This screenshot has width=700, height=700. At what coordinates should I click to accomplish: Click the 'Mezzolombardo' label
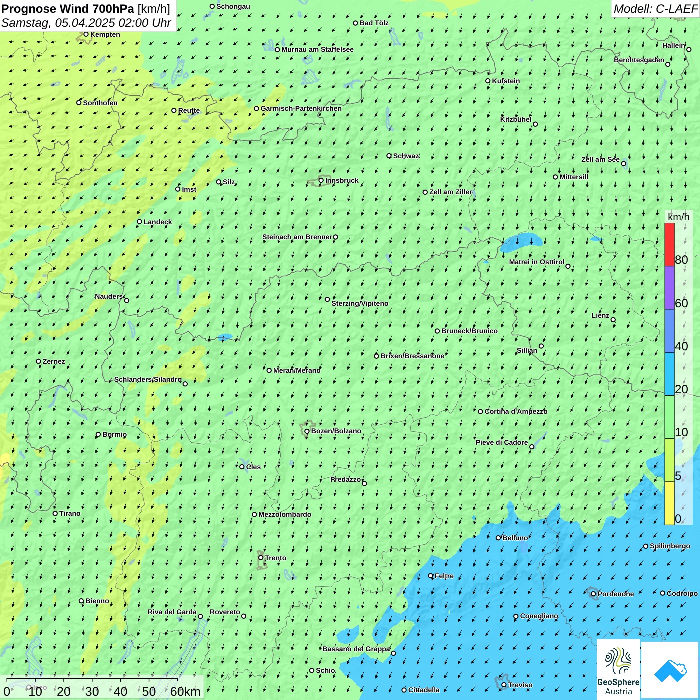pos(285,514)
